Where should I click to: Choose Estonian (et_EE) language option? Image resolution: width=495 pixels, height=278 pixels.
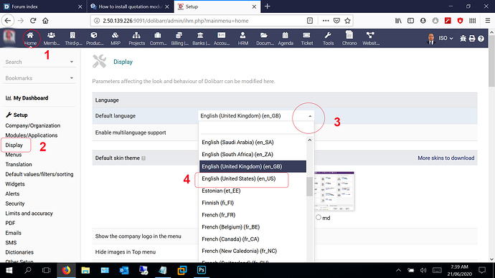pos(221,191)
